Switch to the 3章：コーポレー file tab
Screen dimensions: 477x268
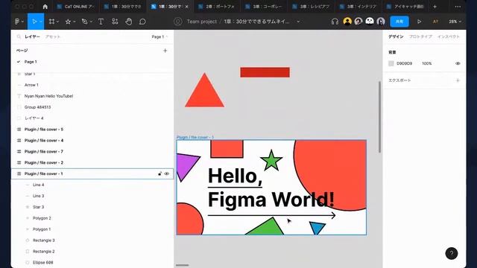(264, 7)
